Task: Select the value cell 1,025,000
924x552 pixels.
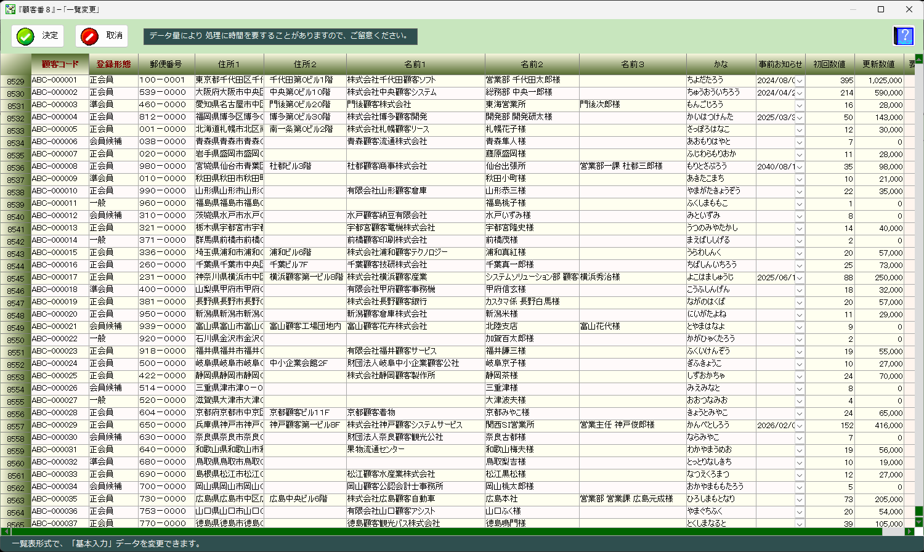Action: [878, 80]
